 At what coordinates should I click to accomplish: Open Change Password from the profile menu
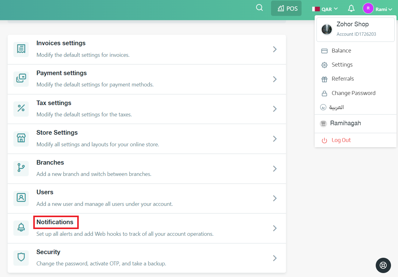(353, 93)
